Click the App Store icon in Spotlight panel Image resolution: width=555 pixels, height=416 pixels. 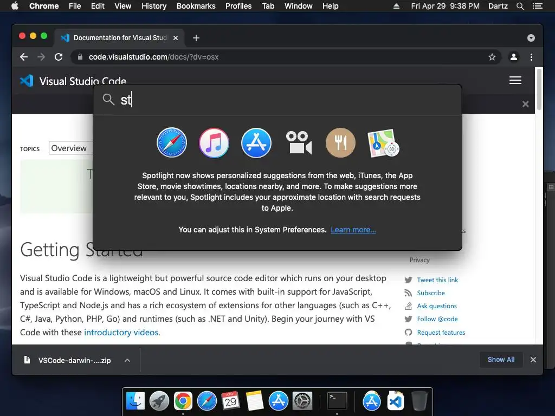point(256,142)
